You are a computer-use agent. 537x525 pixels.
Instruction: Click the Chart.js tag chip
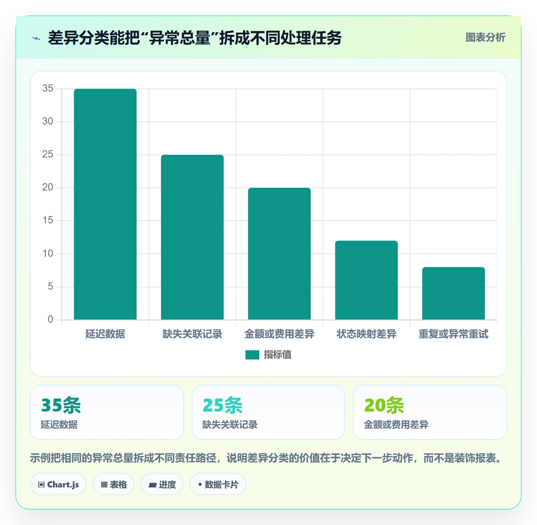coord(58,484)
